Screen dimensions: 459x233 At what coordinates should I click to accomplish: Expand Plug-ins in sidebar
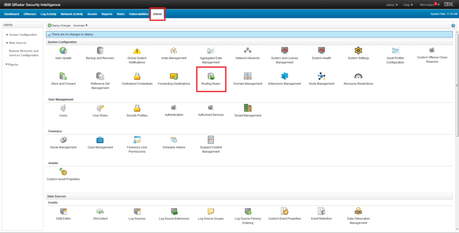pyautogui.click(x=12, y=65)
